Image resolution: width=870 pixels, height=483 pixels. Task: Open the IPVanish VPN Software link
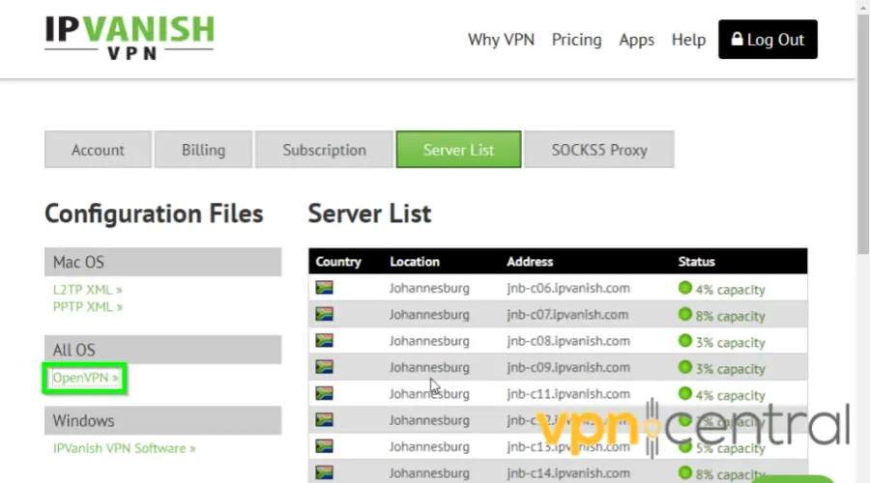pyautogui.click(x=125, y=448)
